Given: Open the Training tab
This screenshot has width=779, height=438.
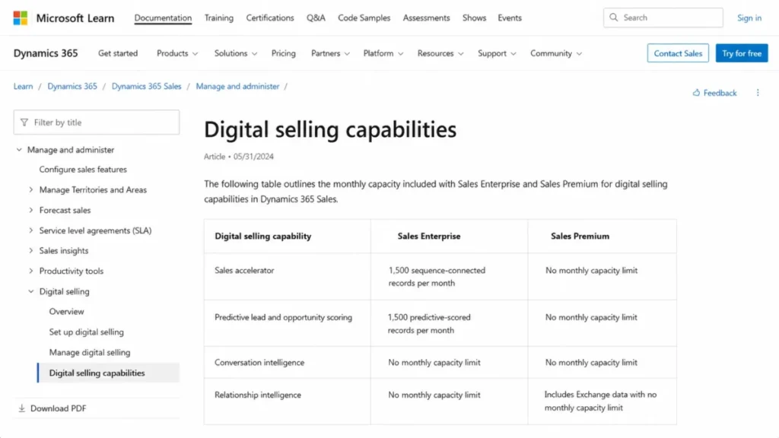Looking at the screenshot, I should coord(218,18).
